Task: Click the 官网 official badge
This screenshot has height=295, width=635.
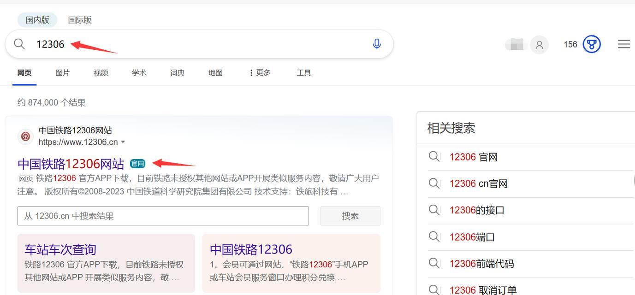Action: [138, 164]
